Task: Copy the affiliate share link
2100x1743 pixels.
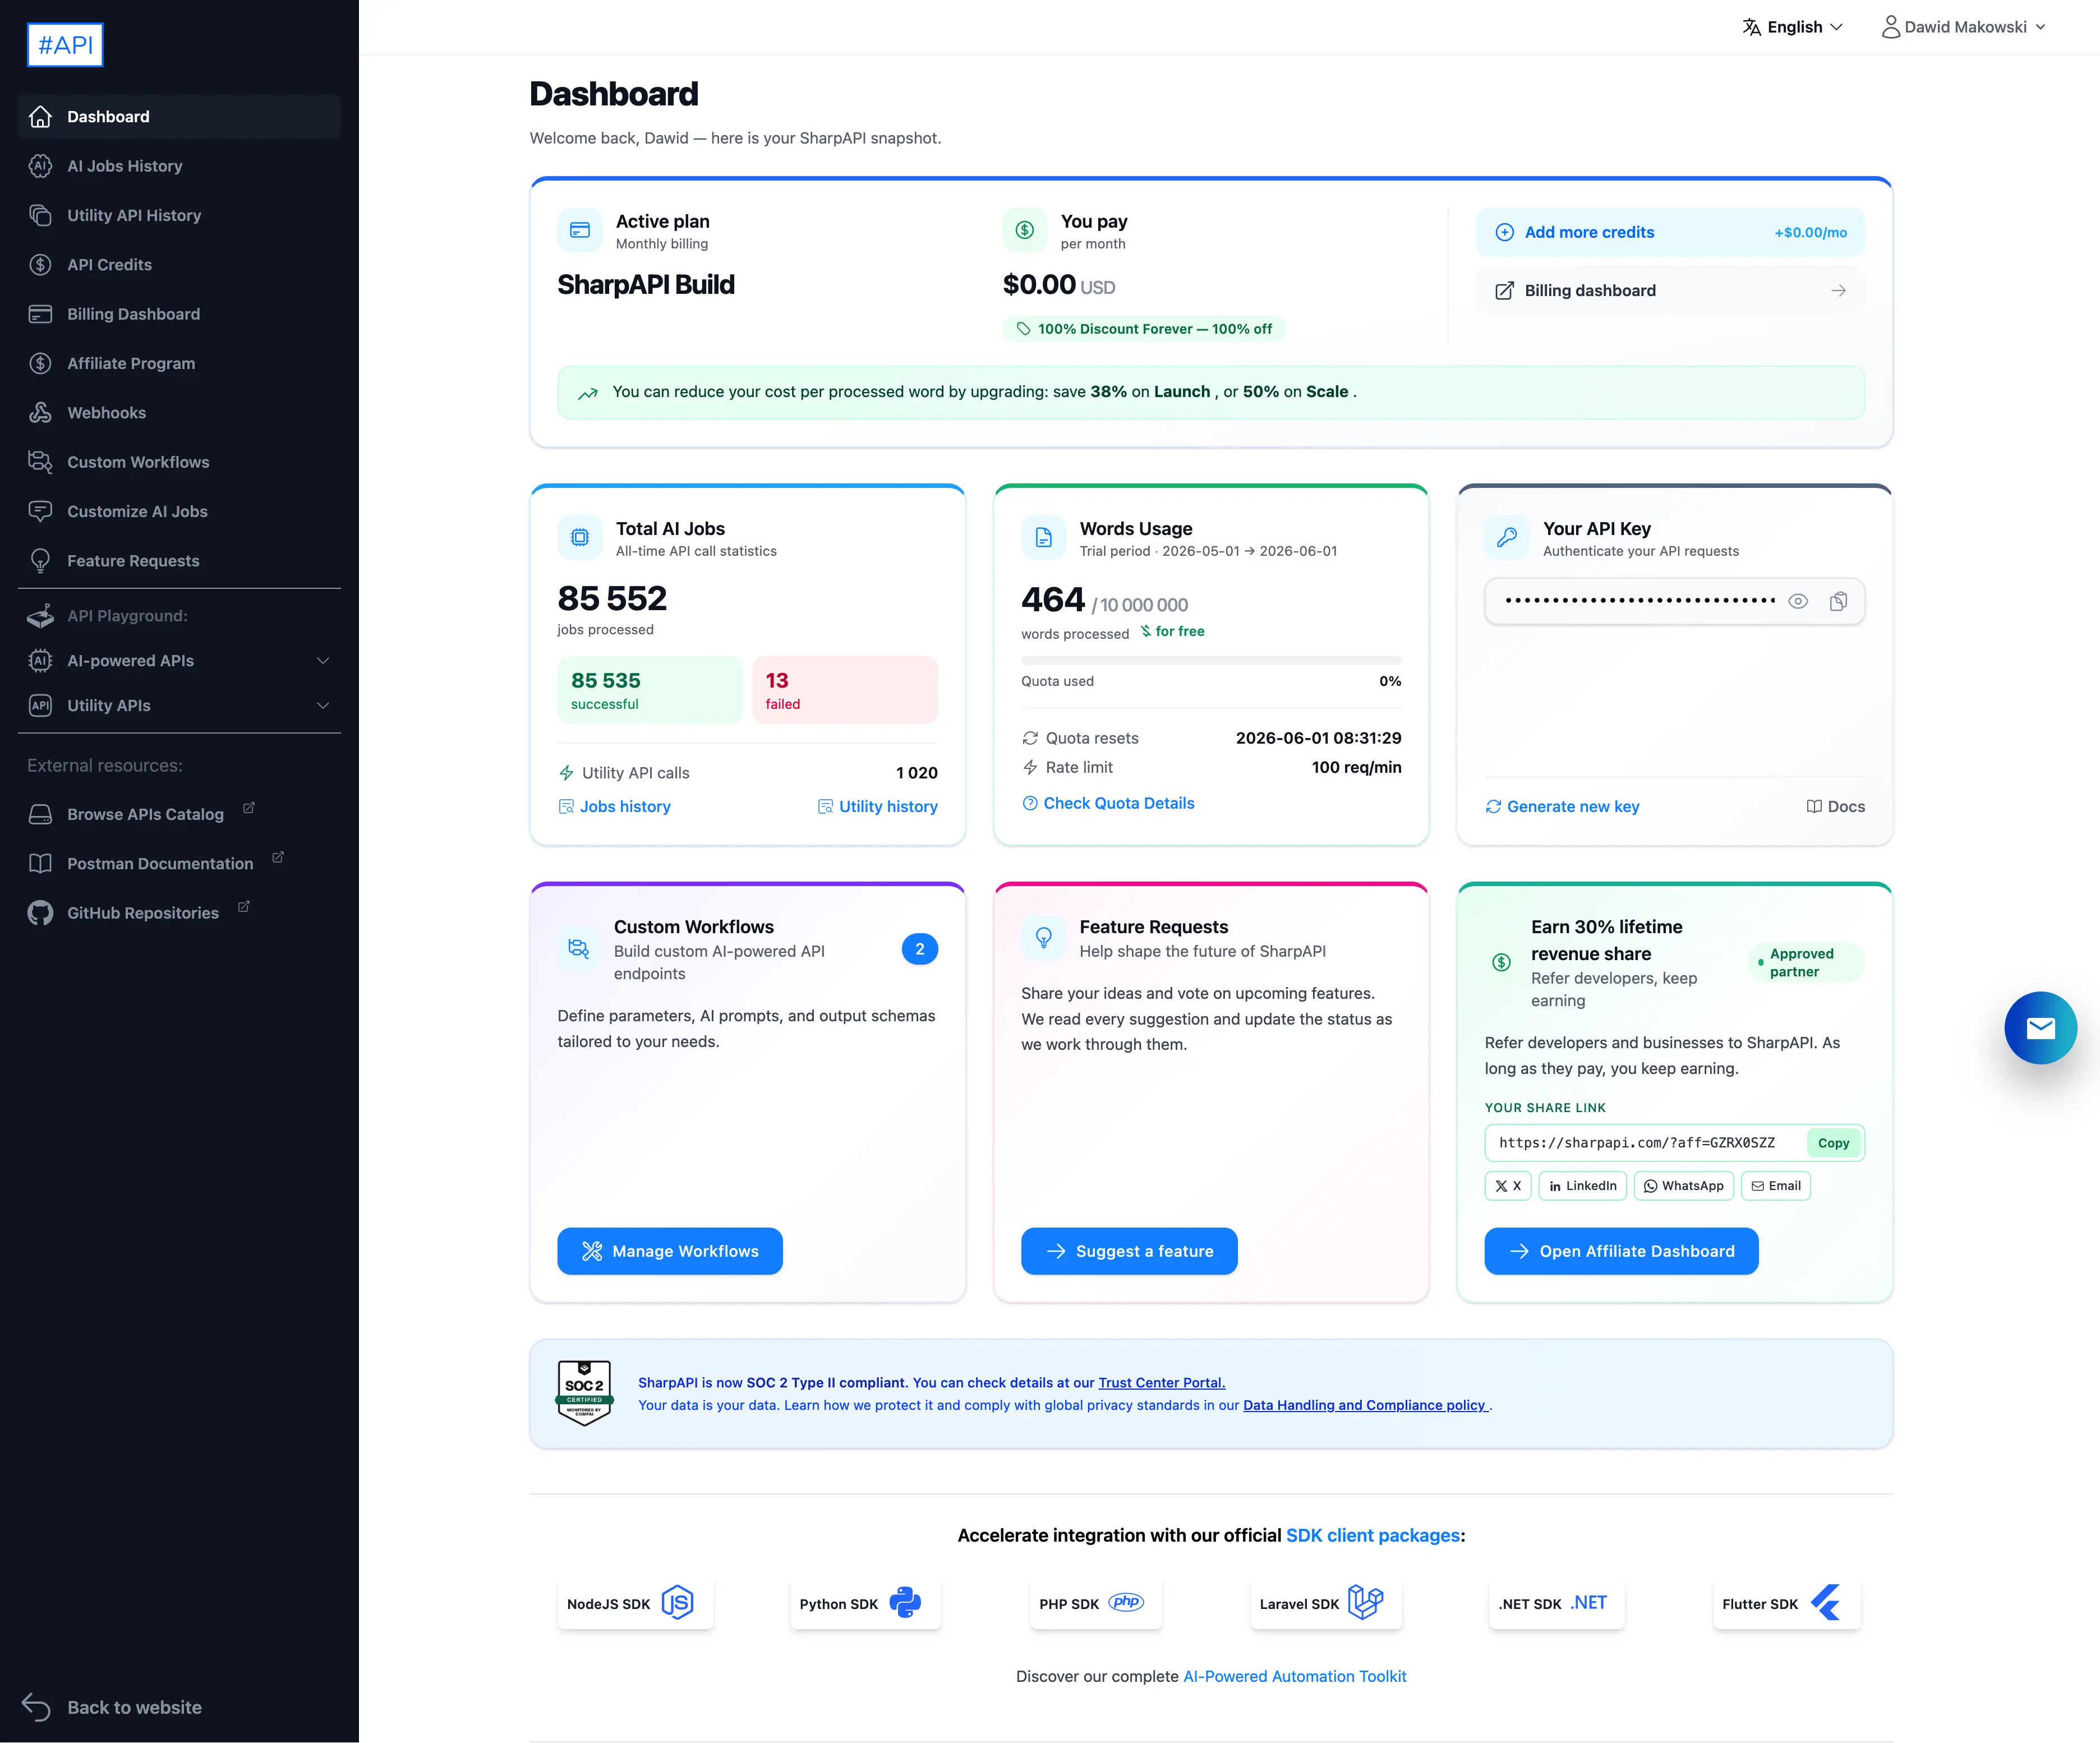Action: coord(1833,1143)
